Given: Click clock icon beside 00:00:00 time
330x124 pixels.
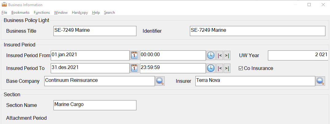Looking at the screenshot, I should (211, 55).
